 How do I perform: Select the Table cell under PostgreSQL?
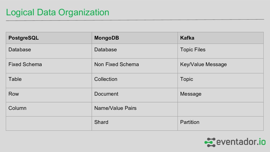click(x=15, y=79)
